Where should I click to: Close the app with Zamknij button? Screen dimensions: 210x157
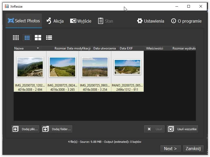coord(193,149)
